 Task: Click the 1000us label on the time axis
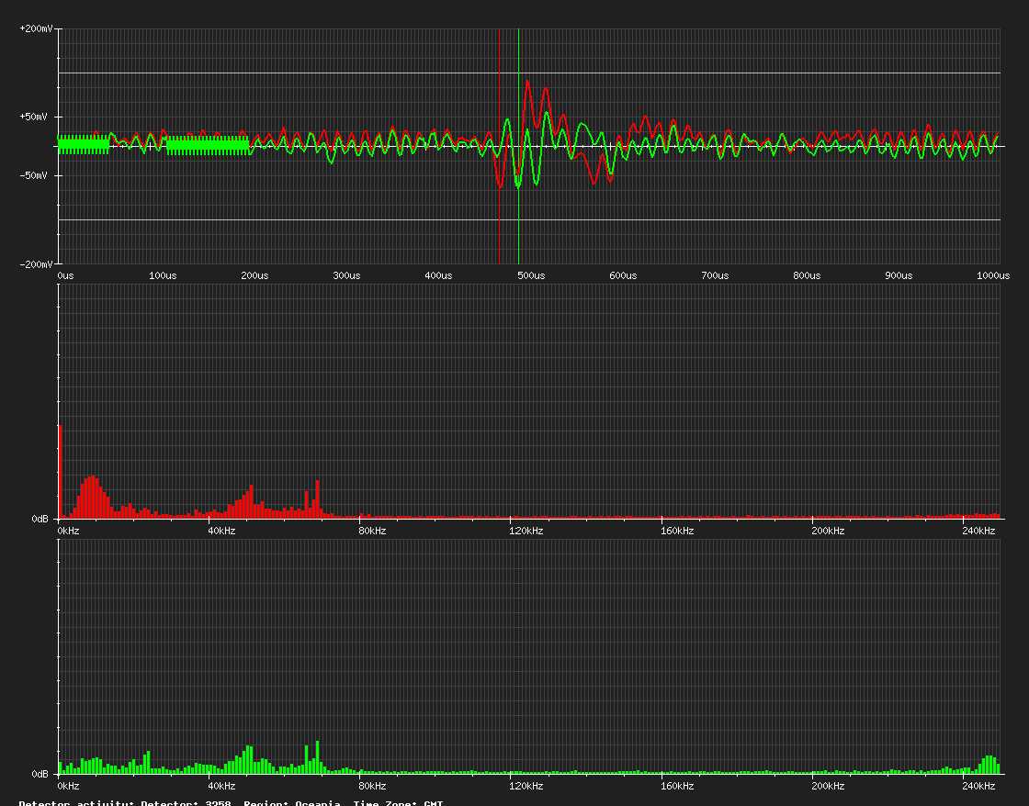(993, 276)
